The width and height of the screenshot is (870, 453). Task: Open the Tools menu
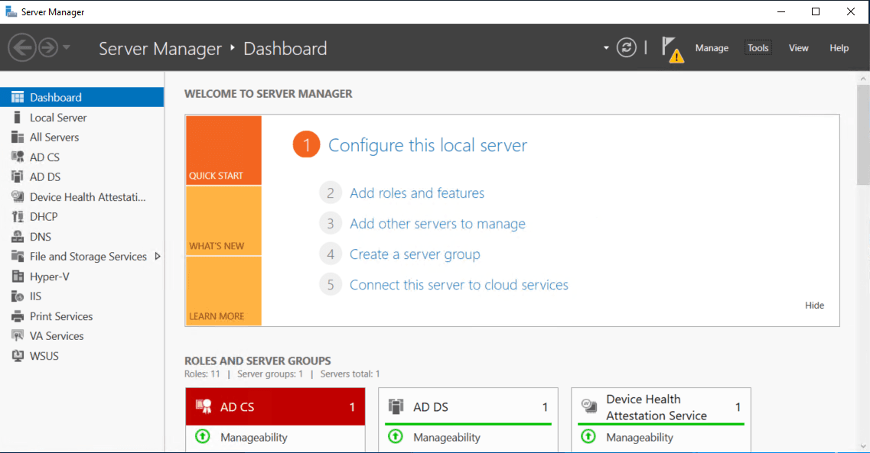(758, 48)
